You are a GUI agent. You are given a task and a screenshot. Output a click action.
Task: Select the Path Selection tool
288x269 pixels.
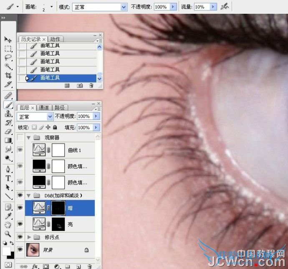(x=8, y=187)
